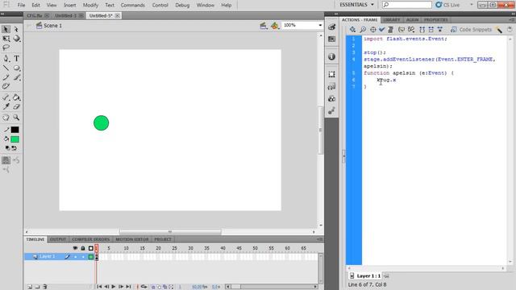516x290 pixels.
Task: Switch to the LIBRARY panel tab
Action: 392,20
